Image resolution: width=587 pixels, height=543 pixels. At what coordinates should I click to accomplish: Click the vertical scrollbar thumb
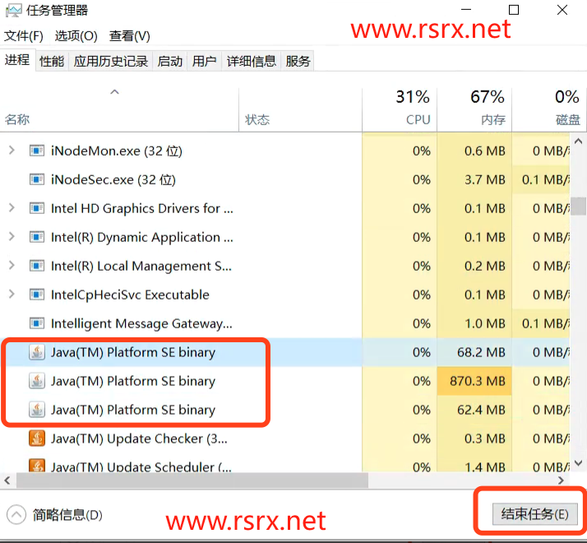pyautogui.click(x=579, y=207)
